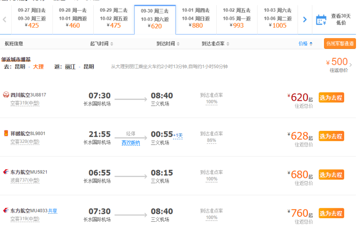Click 86% on-time rate for 8L9801
Image resolution: width=359 pixels, height=233 pixels.
click(x=211, y=140)
